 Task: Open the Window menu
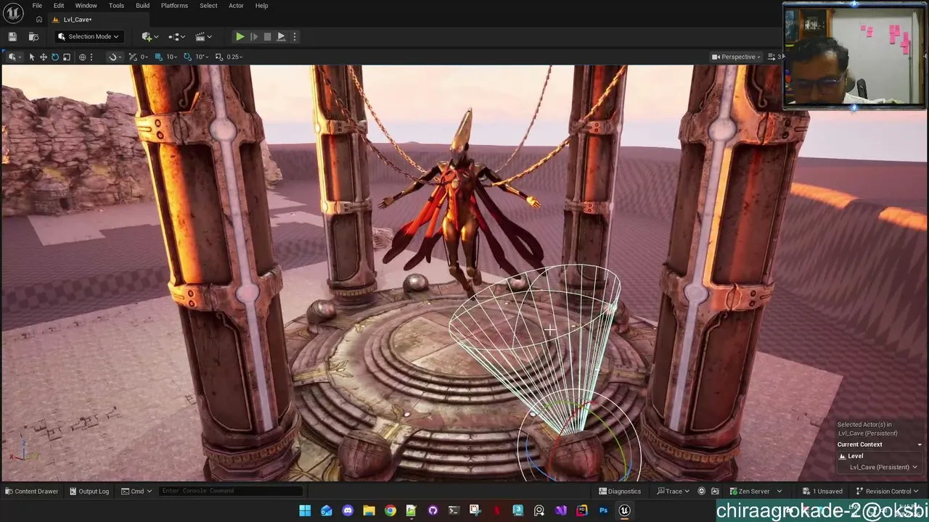tap(86, 6)
